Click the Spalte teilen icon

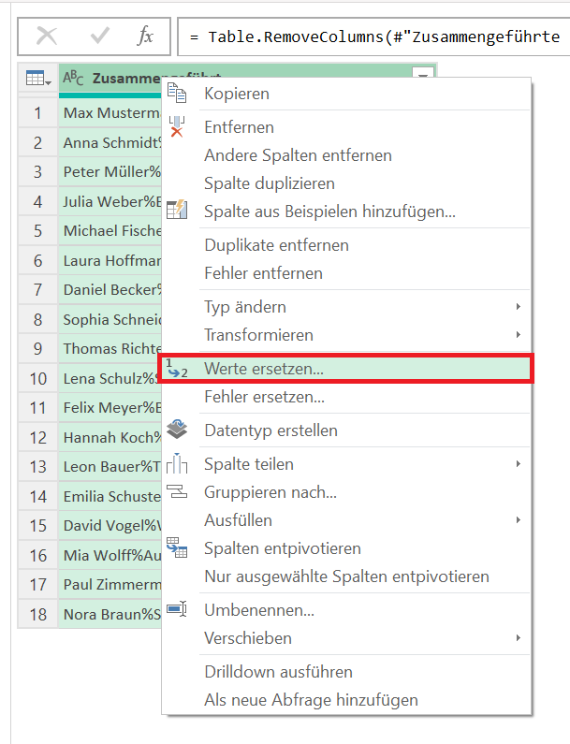click(x=177, y=463)
